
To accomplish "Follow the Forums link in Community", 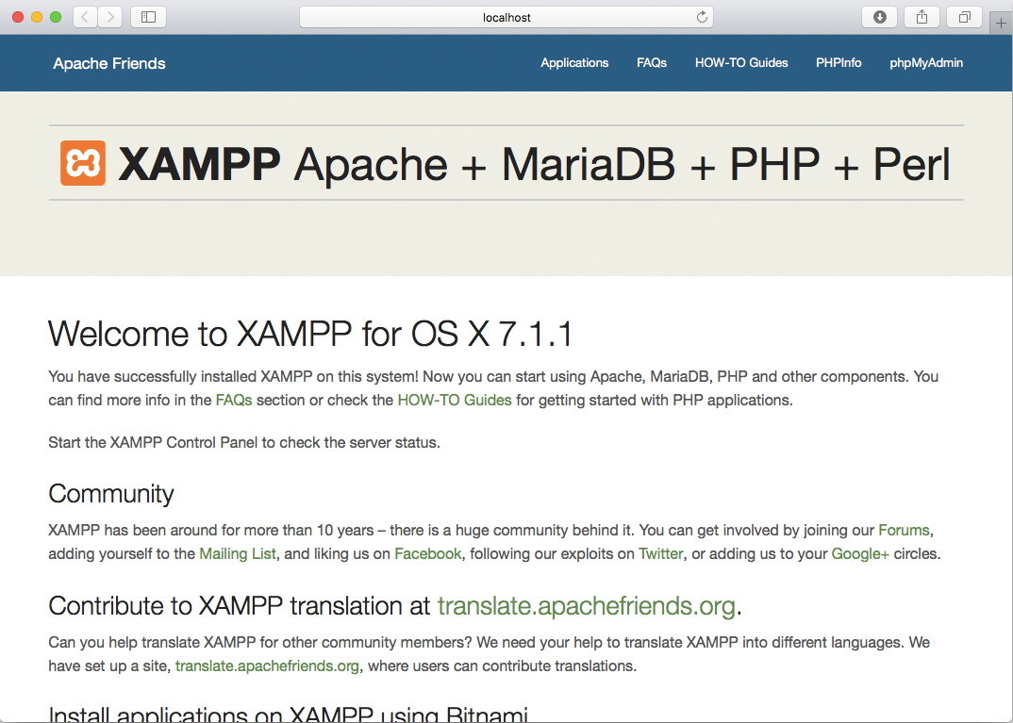I will 904,530.
